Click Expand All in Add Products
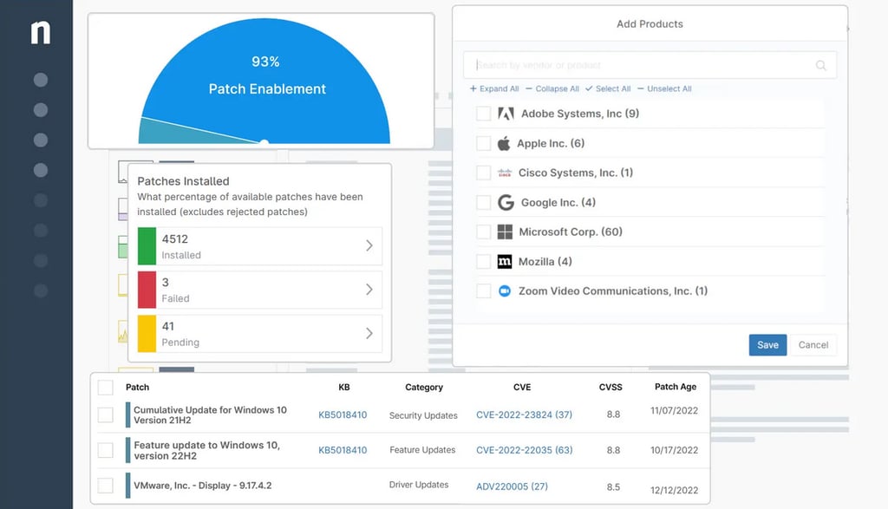888x509 pixels. tap(494, 88)
